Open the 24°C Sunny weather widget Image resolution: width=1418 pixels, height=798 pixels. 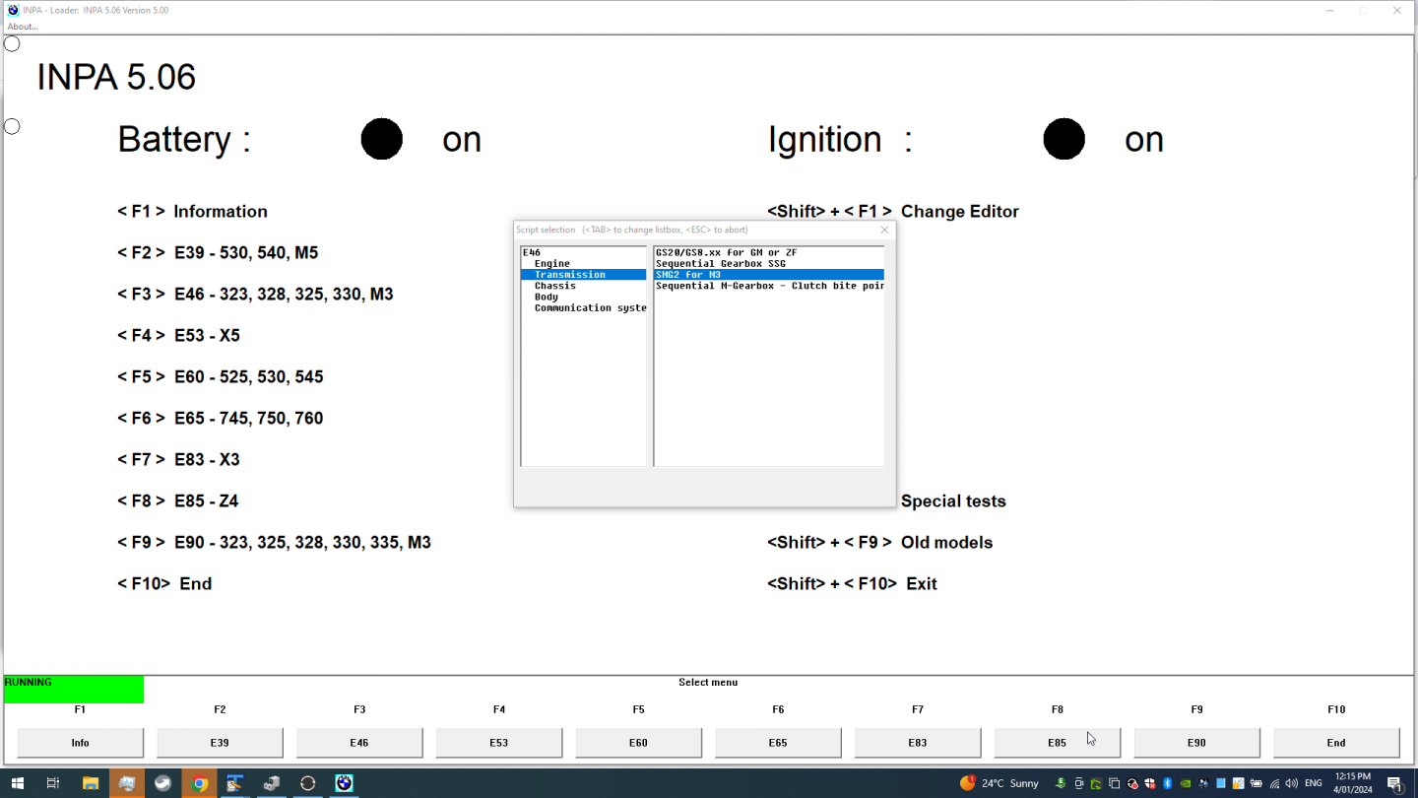pos(999,783)
